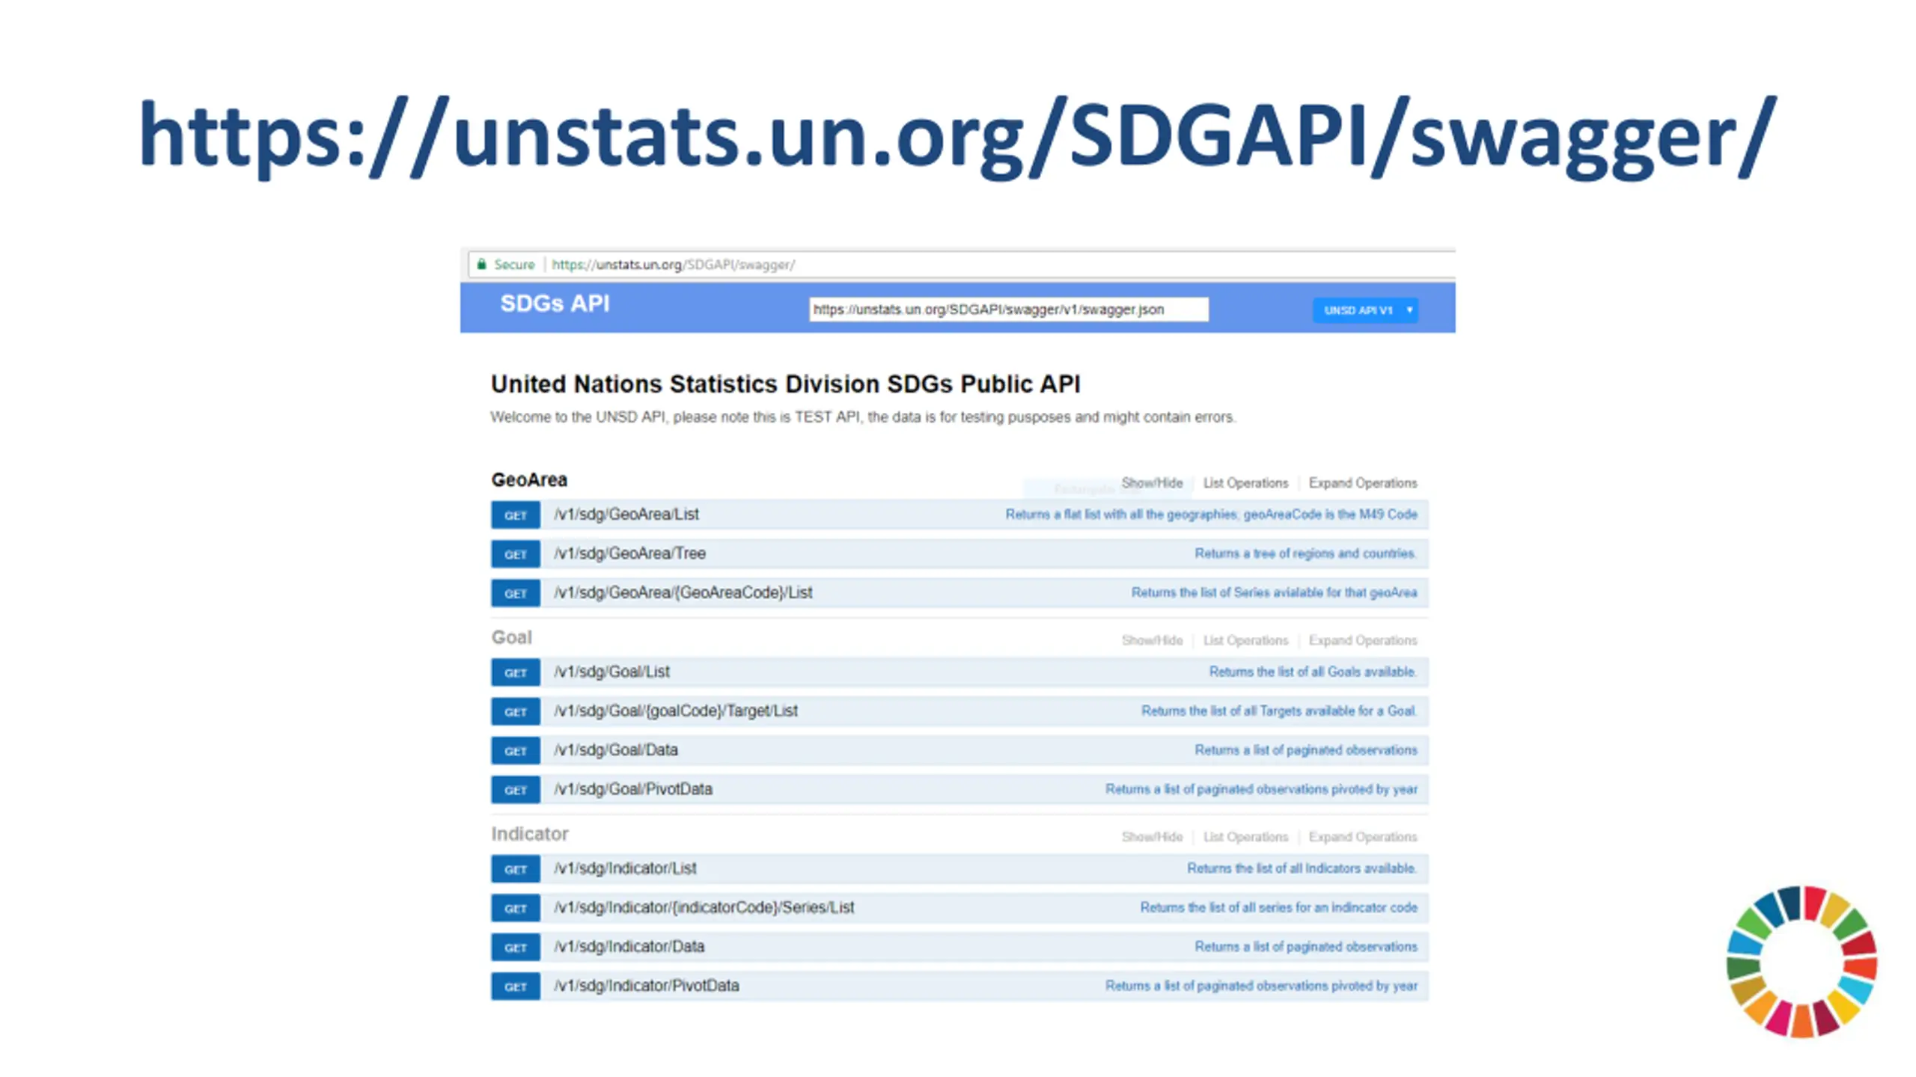Click 'United Nations Statistics Division SDGs Public API' heading
The width and height of the screenshot is (1916, 1077).
[786, 384]
